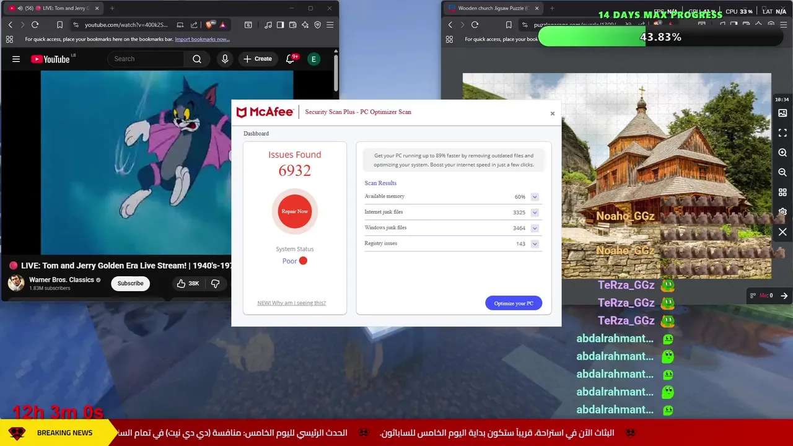Screen dimensions: 793x446
Task: Switch to the LIVE Tom and Jerry tab
Action: click(x=55, y=8)
